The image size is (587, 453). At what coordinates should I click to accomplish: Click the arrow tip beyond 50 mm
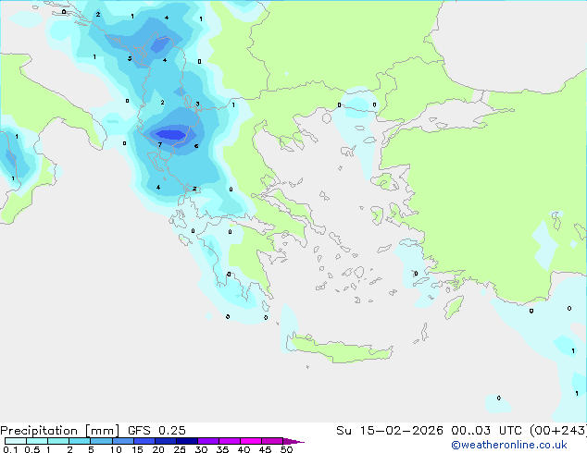point(293,441)
